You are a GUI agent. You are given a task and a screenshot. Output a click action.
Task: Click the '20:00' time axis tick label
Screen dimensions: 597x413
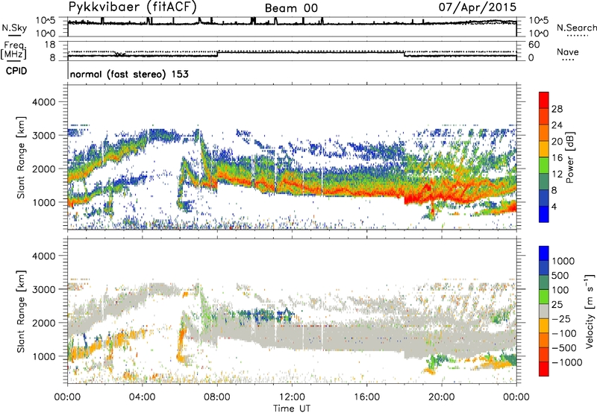[x=441, y=397]
